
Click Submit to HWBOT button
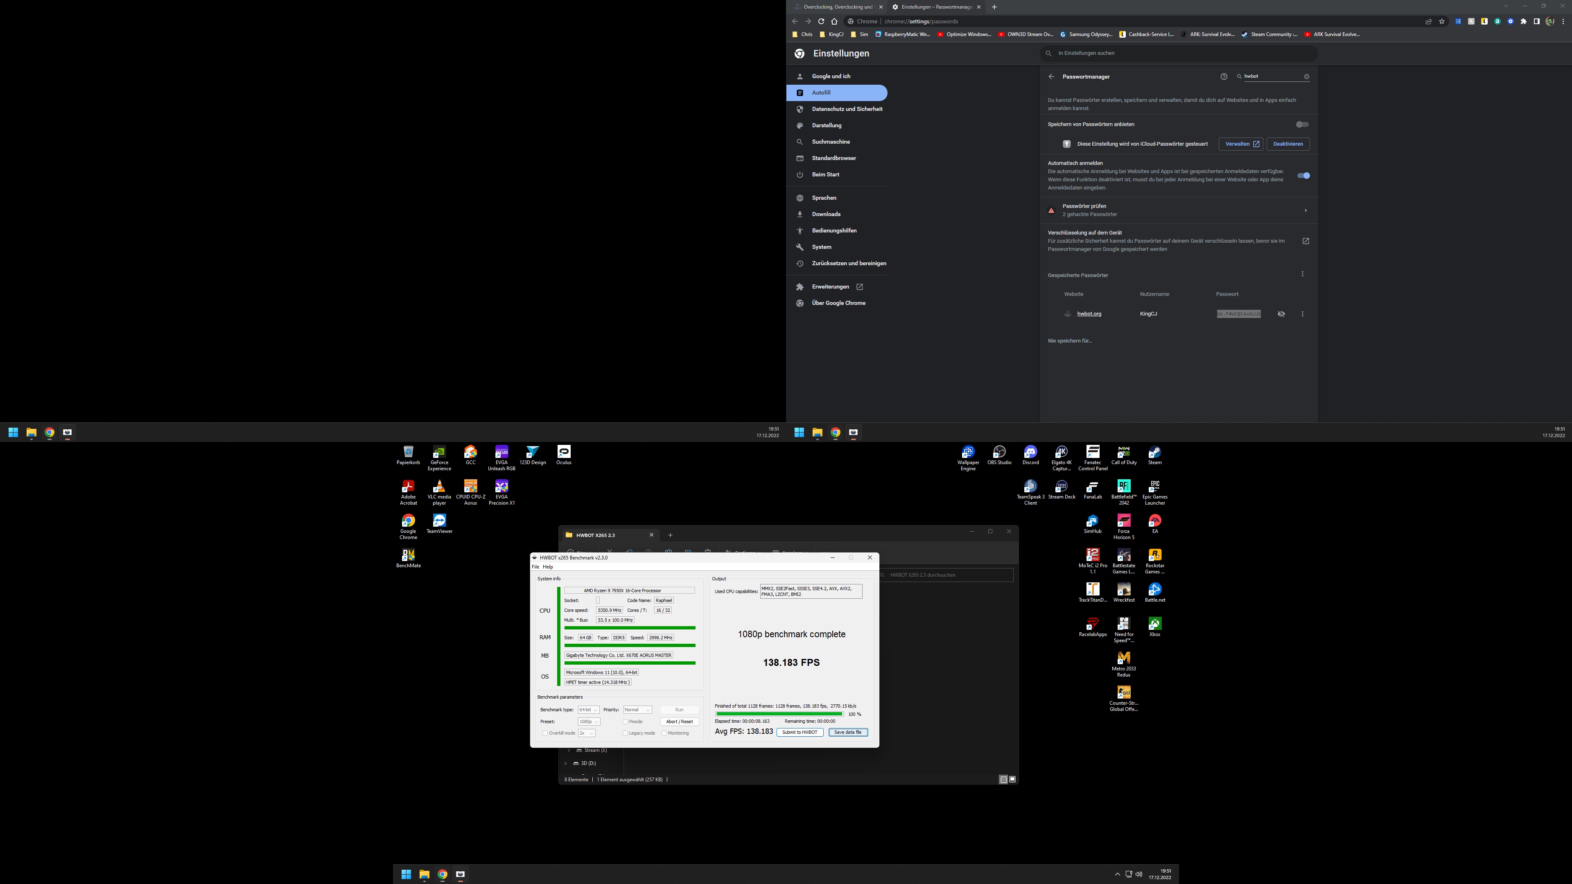[800, 732]
